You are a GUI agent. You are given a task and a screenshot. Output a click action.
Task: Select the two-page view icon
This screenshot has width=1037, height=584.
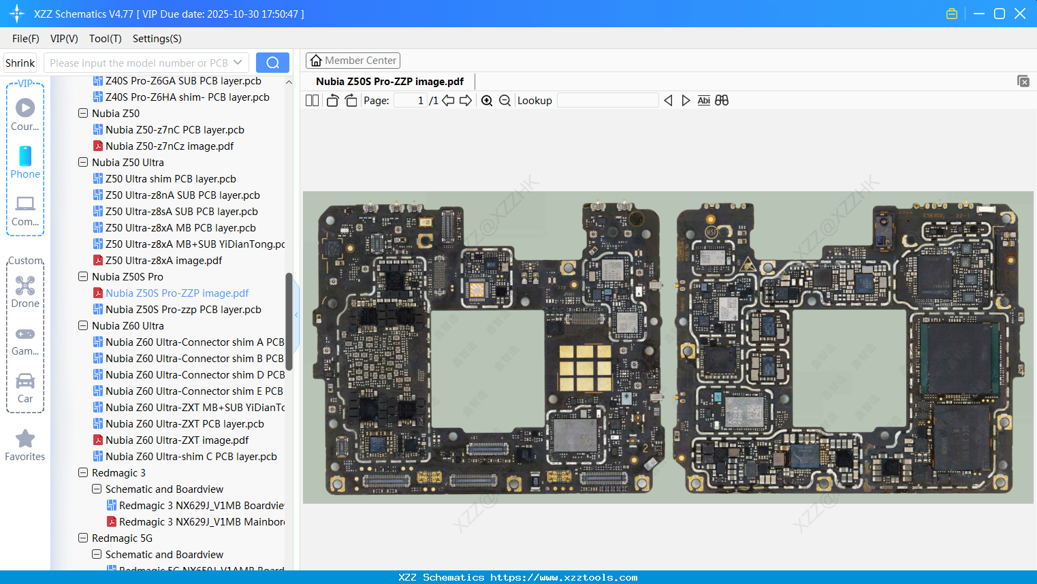coord(311,100)
